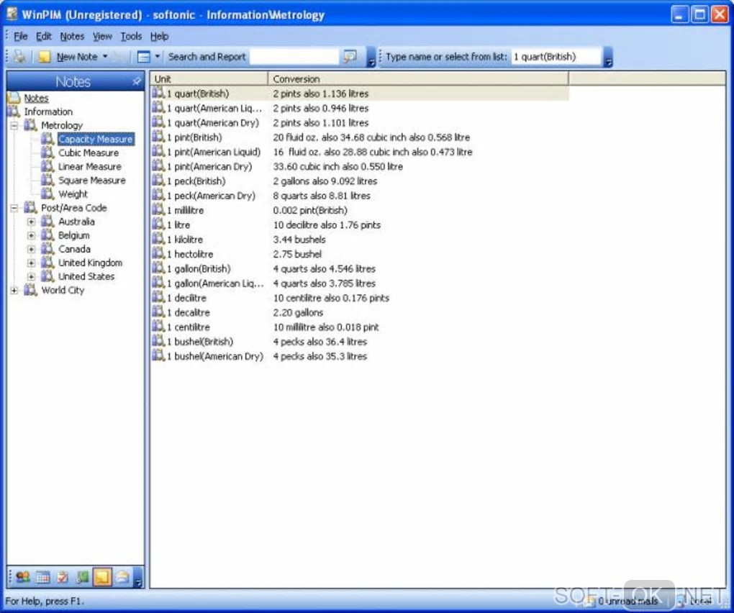734x613 pixels.
Task: Click the yellow New Note icon
Action: [x=44, y=57]
